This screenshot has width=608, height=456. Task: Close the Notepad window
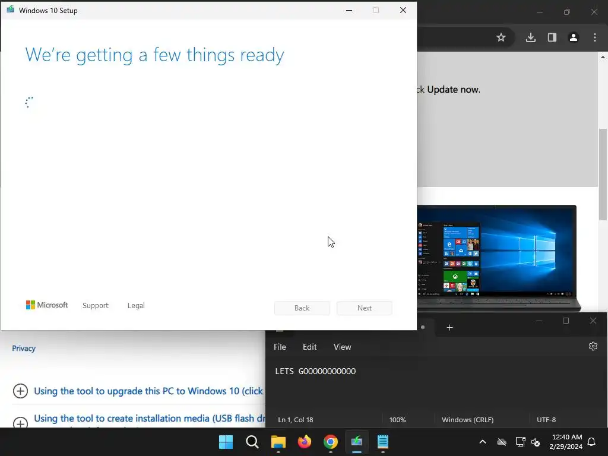pos(593,321)
